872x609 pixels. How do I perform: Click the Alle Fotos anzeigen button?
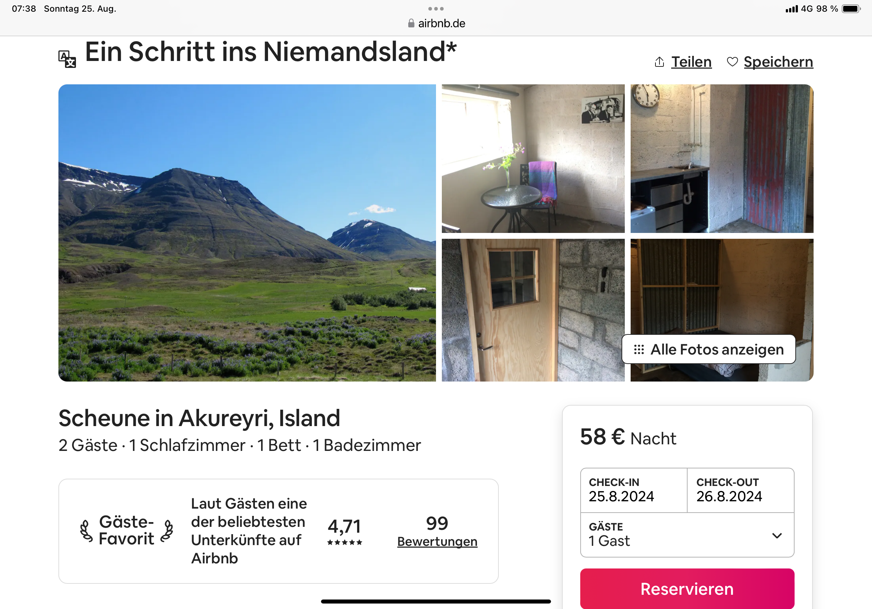[x=708, y=349]
